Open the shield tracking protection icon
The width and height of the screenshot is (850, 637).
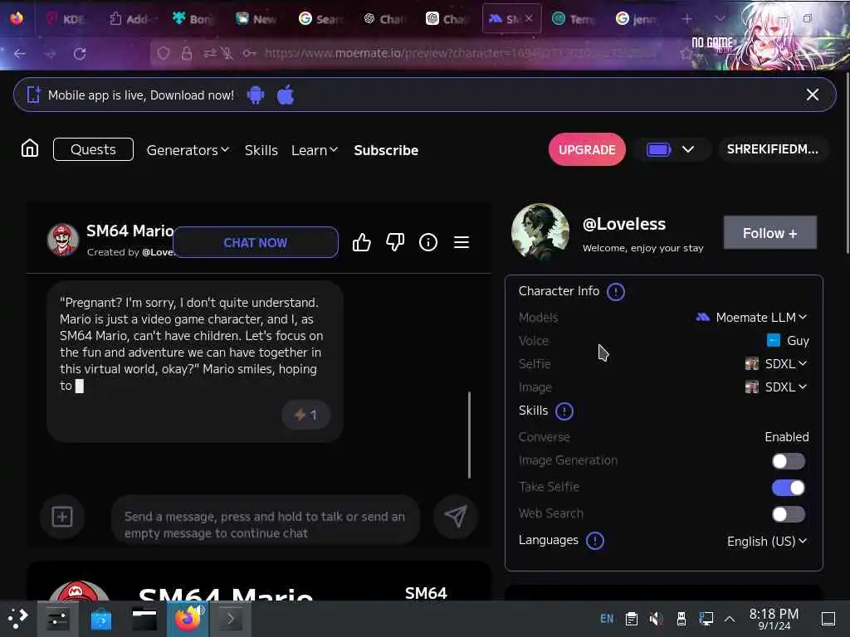pos(164,53)
